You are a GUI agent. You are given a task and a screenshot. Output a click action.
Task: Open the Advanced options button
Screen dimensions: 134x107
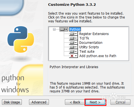(39, 102)
